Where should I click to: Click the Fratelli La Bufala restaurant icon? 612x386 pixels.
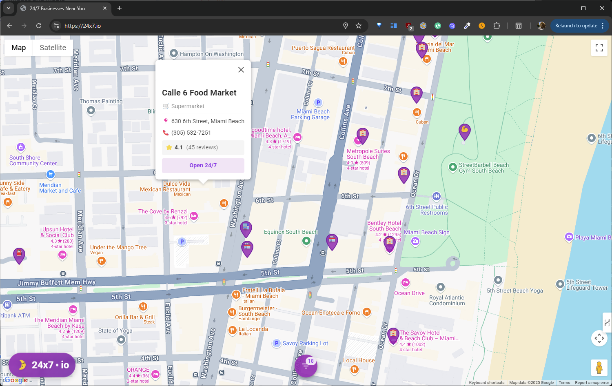236,295
